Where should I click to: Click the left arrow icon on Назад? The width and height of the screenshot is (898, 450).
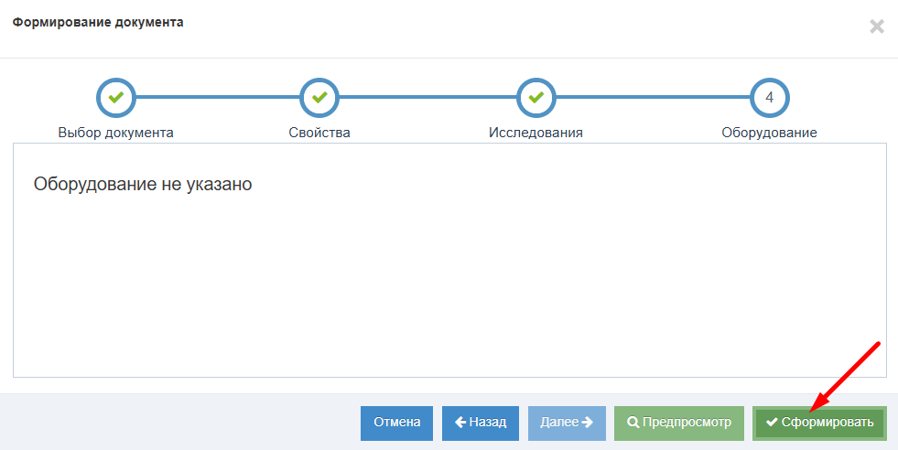point(460,423)
